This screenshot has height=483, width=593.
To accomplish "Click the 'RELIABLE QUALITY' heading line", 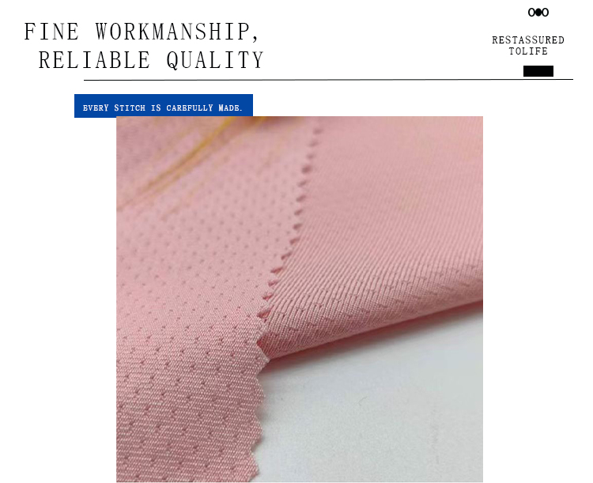I will coord(151,60).
